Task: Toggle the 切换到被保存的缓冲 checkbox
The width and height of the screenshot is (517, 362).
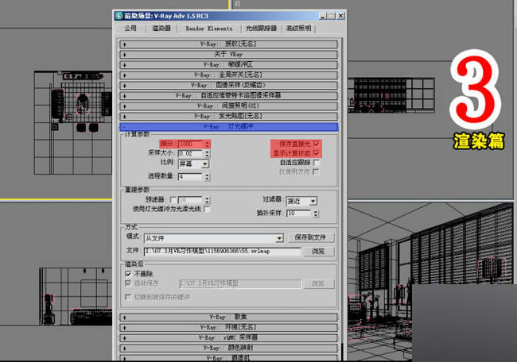Action: (x=128, y=297)
